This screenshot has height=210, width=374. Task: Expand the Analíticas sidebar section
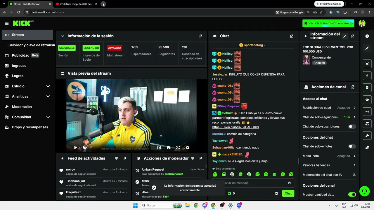(48, 97)
